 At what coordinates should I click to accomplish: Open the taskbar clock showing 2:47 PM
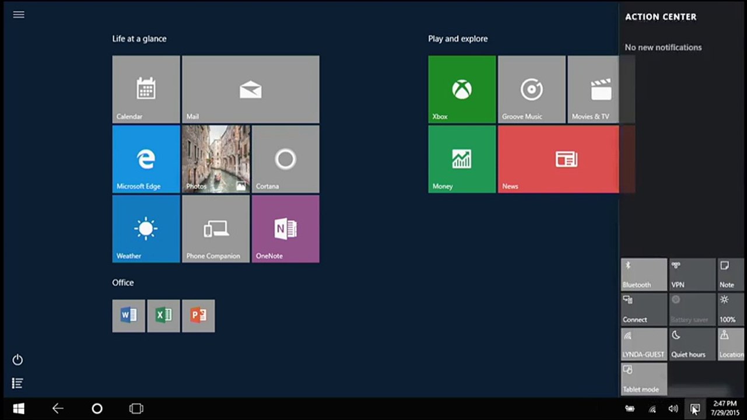pos(725,408)
